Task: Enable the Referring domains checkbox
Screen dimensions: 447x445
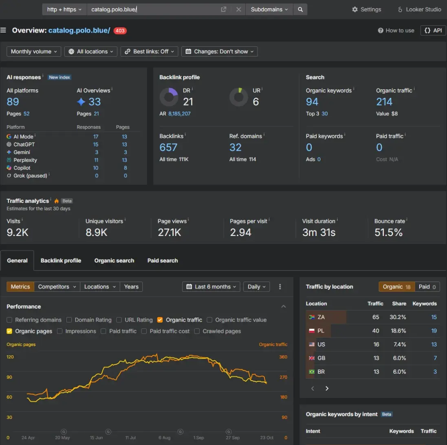Action: coord(9,320)
